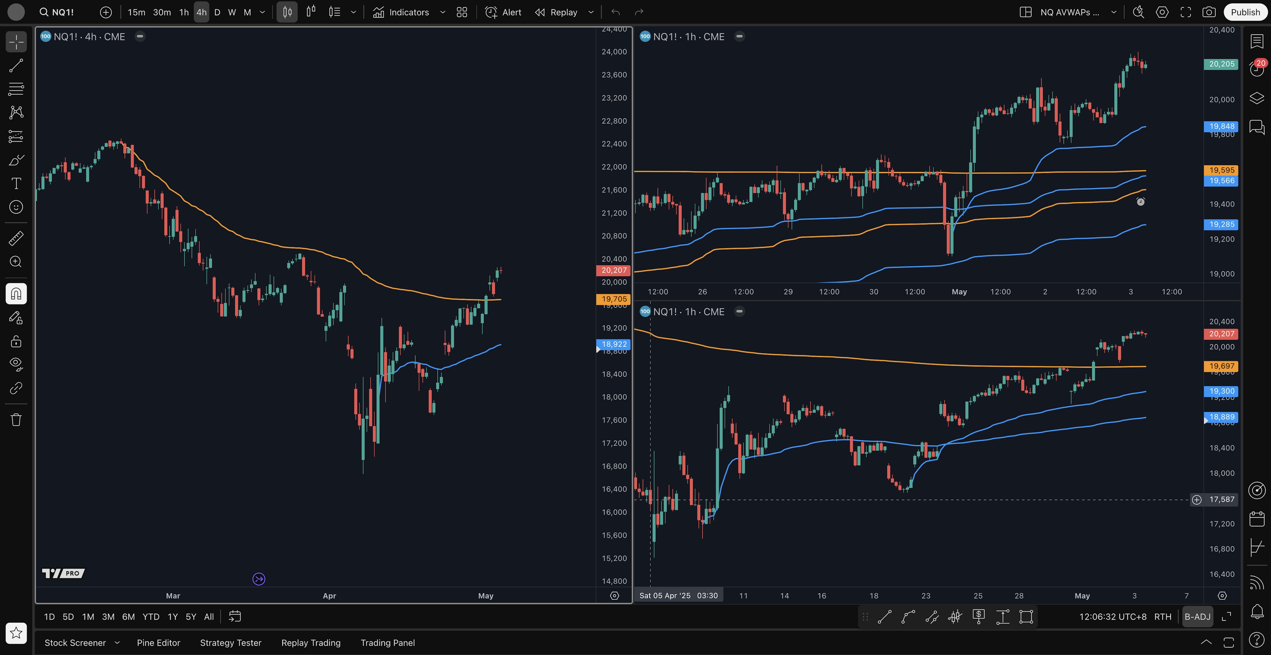The width and height of the screenshot is (1271, 655).
Task: Switch to the Strategy Tester tab
Action: (230, 643)
